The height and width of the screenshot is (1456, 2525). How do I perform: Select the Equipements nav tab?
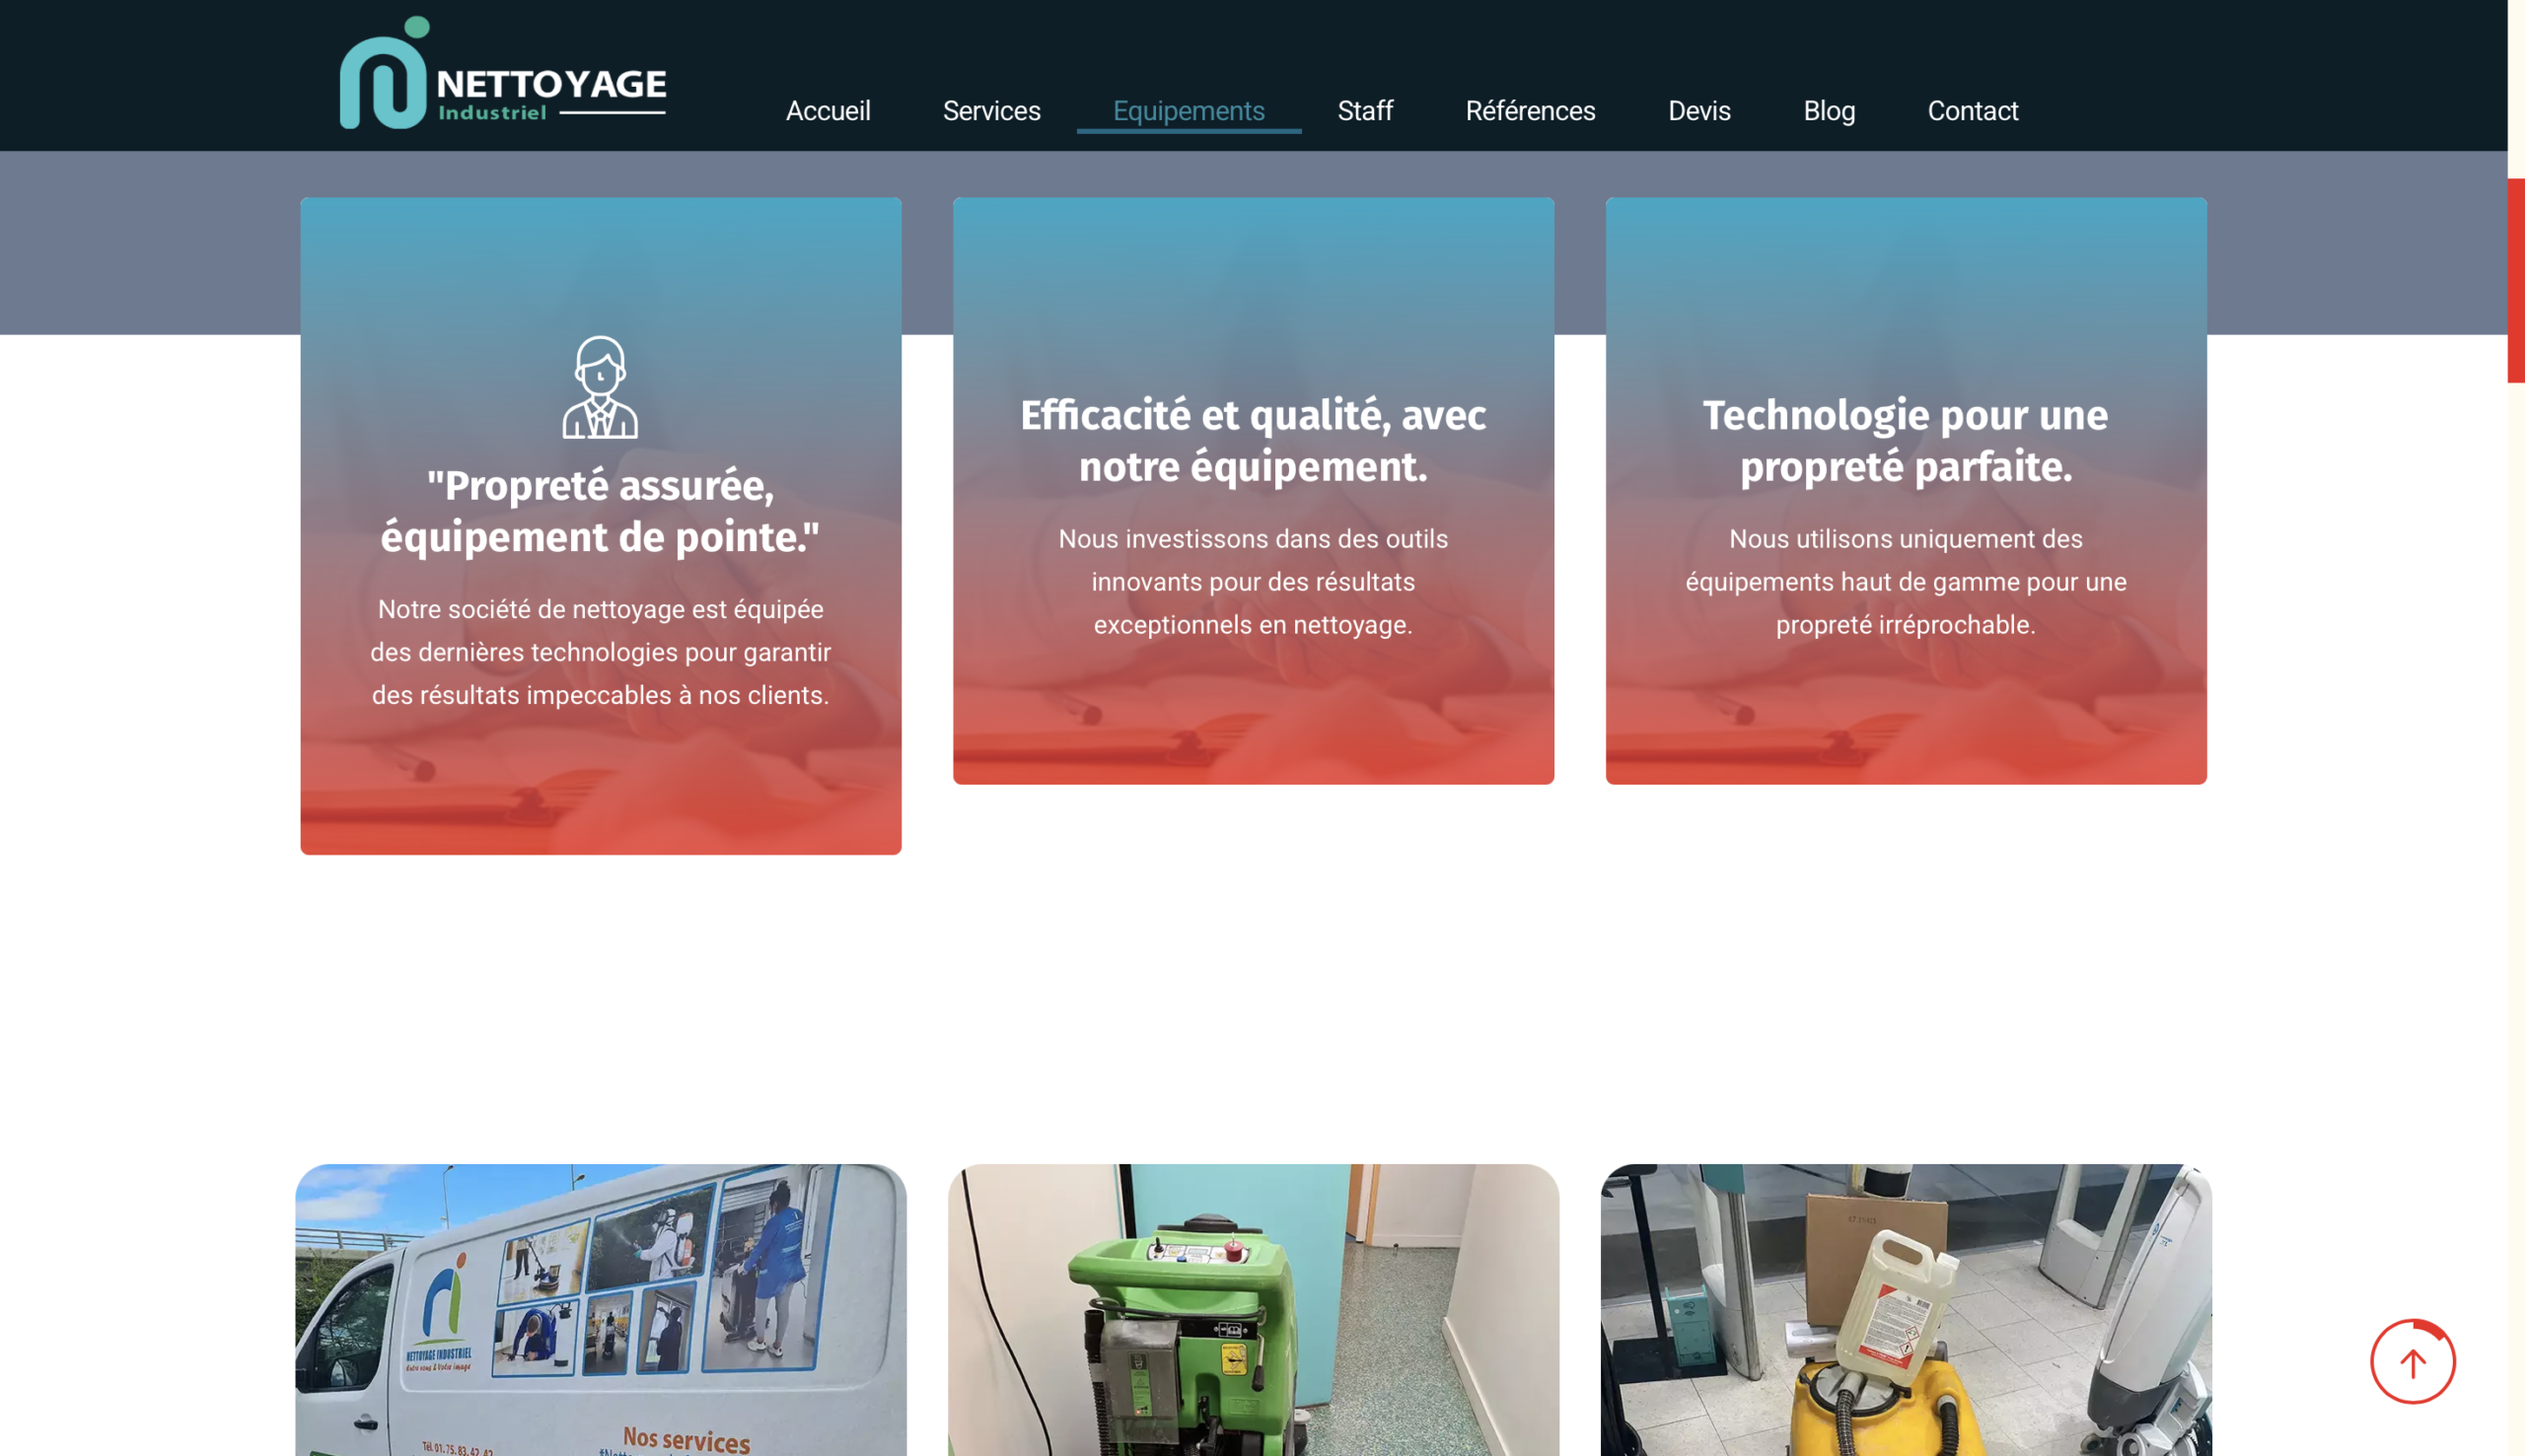pyautogui.click(x=1188, y=111)
